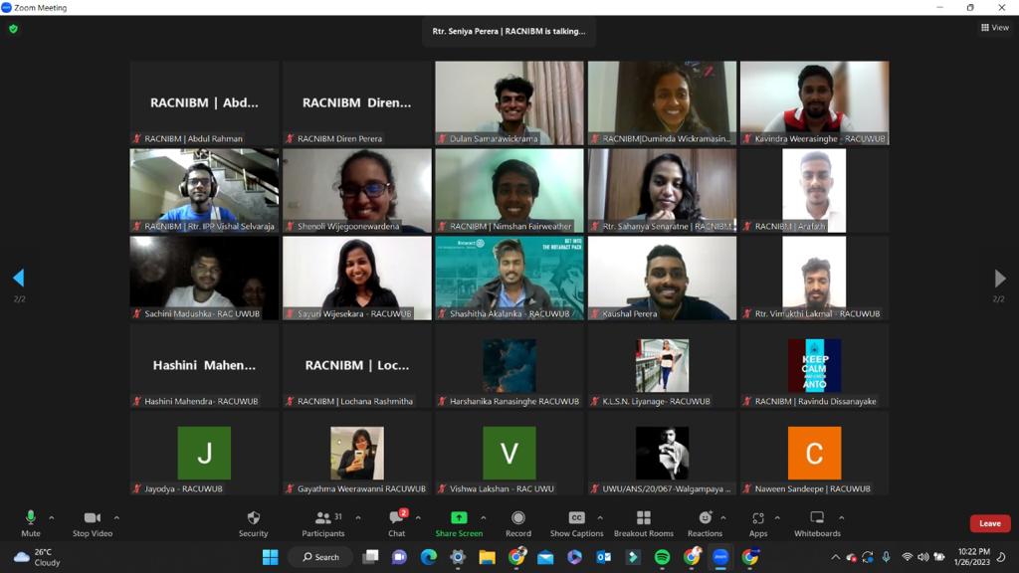Screen dimensions: 1019x573
Task: Open the Reactions picker
Action: coord(705,523)
